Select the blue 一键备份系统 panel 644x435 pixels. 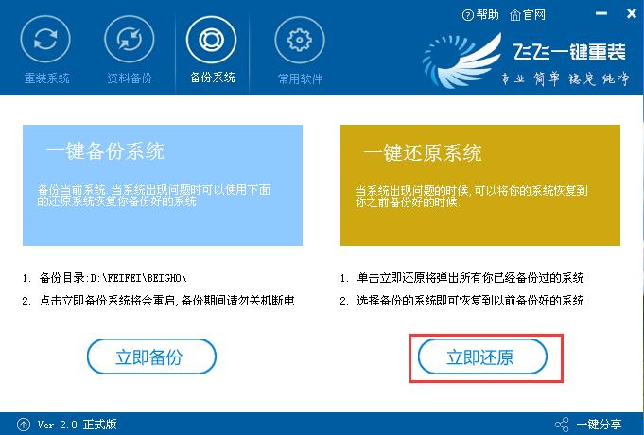click(163, 185)
